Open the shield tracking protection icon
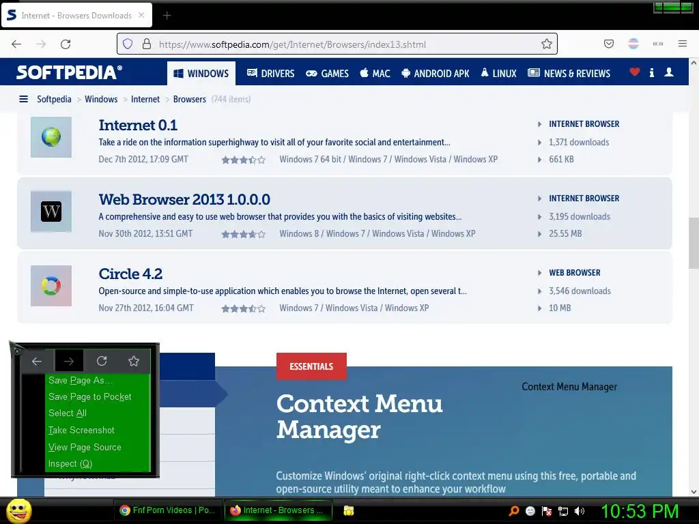The image size is (699, 524). 128,44
